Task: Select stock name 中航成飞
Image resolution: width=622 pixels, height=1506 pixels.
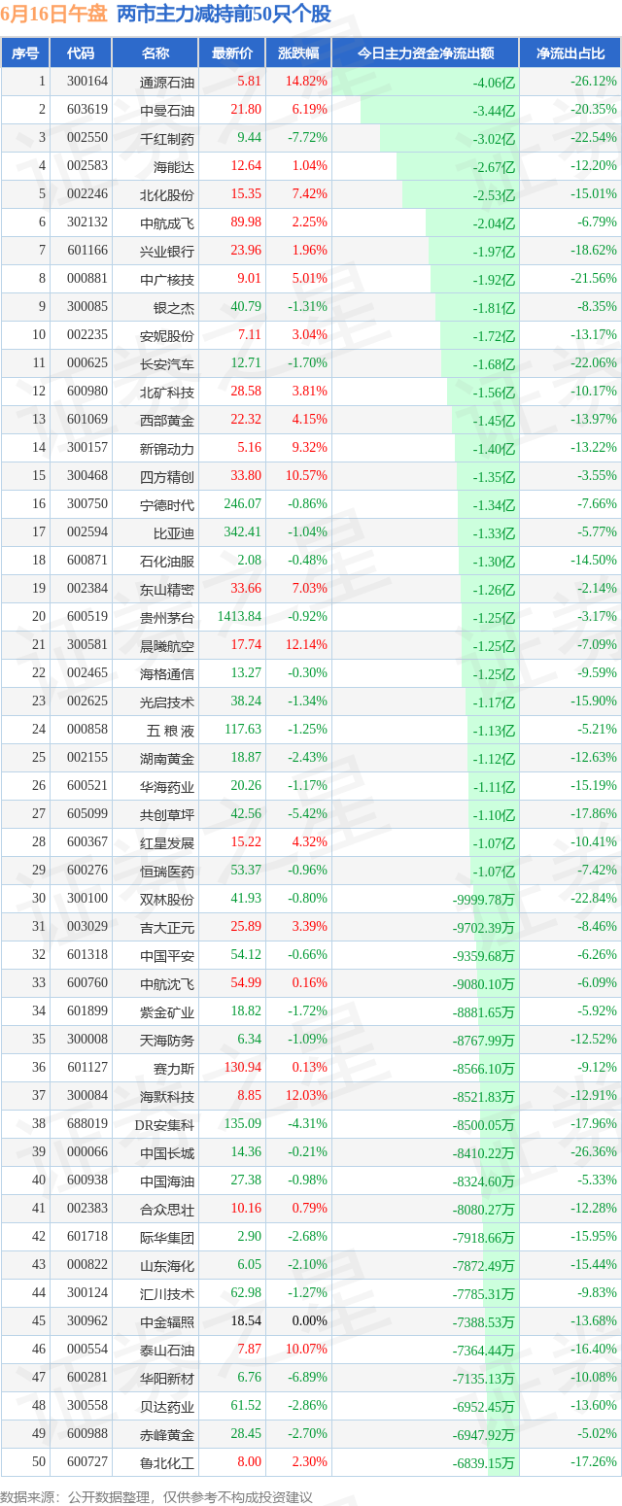Action: [x=167, y=223]
